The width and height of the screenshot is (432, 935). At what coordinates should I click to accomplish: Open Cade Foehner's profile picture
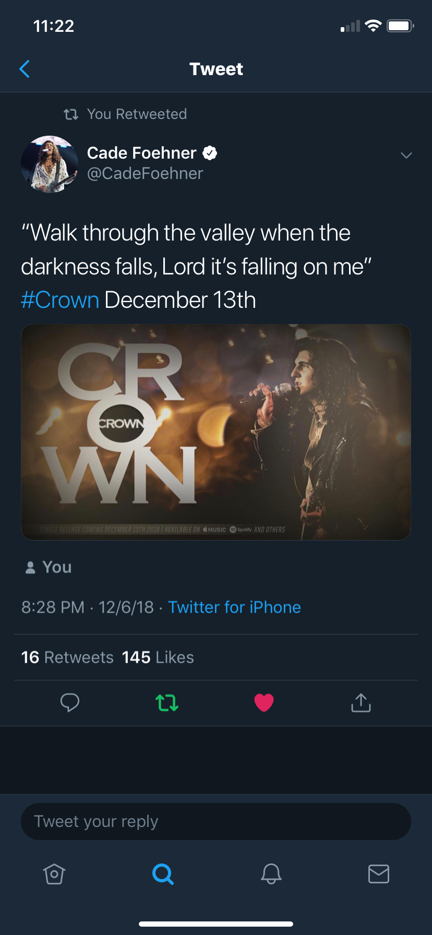[50, 164]
